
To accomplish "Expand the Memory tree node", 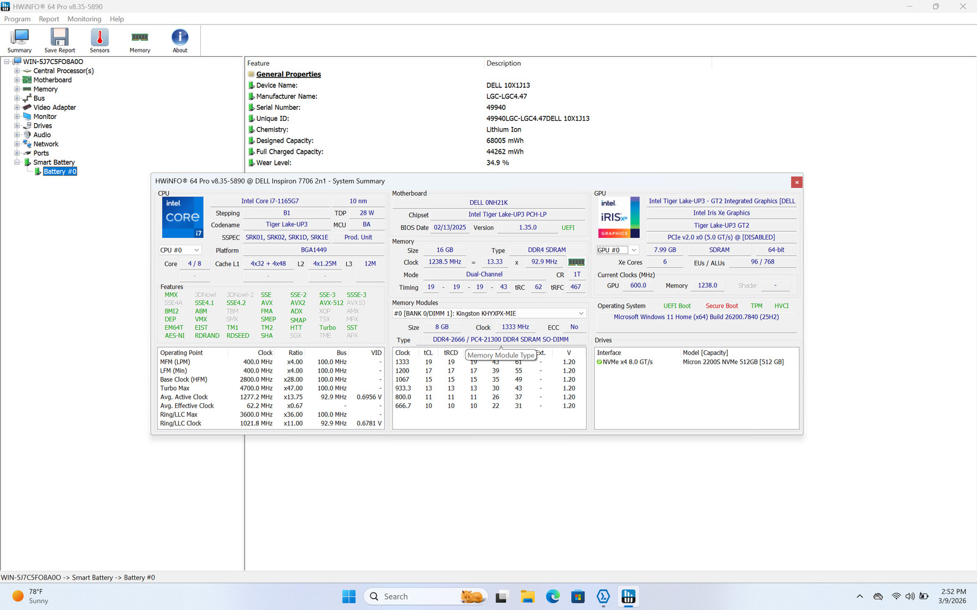I will click(17, 89).
